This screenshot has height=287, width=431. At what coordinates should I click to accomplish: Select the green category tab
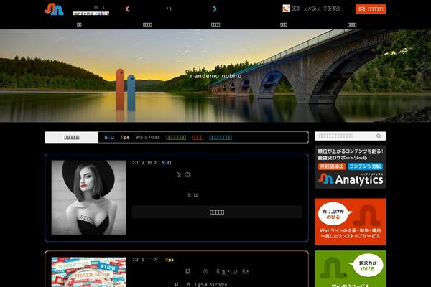[176, 137]
